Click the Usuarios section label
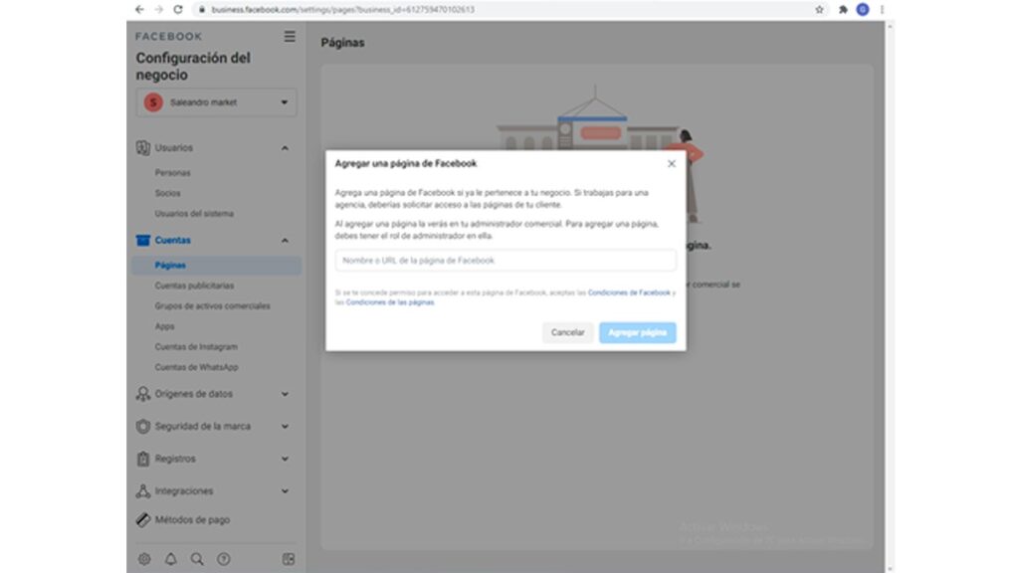Viewport: 1019px width, 573px height. tap(173, 147)
